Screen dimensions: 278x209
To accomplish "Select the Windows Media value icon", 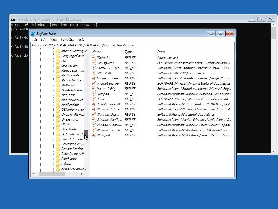I will [94, 119].
